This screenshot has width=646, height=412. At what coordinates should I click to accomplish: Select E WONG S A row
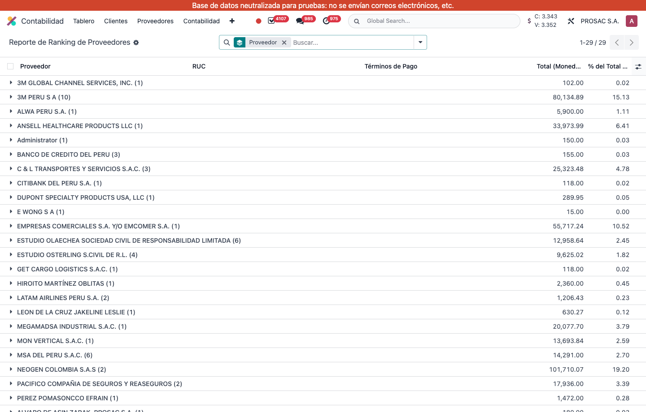(323, 212)
